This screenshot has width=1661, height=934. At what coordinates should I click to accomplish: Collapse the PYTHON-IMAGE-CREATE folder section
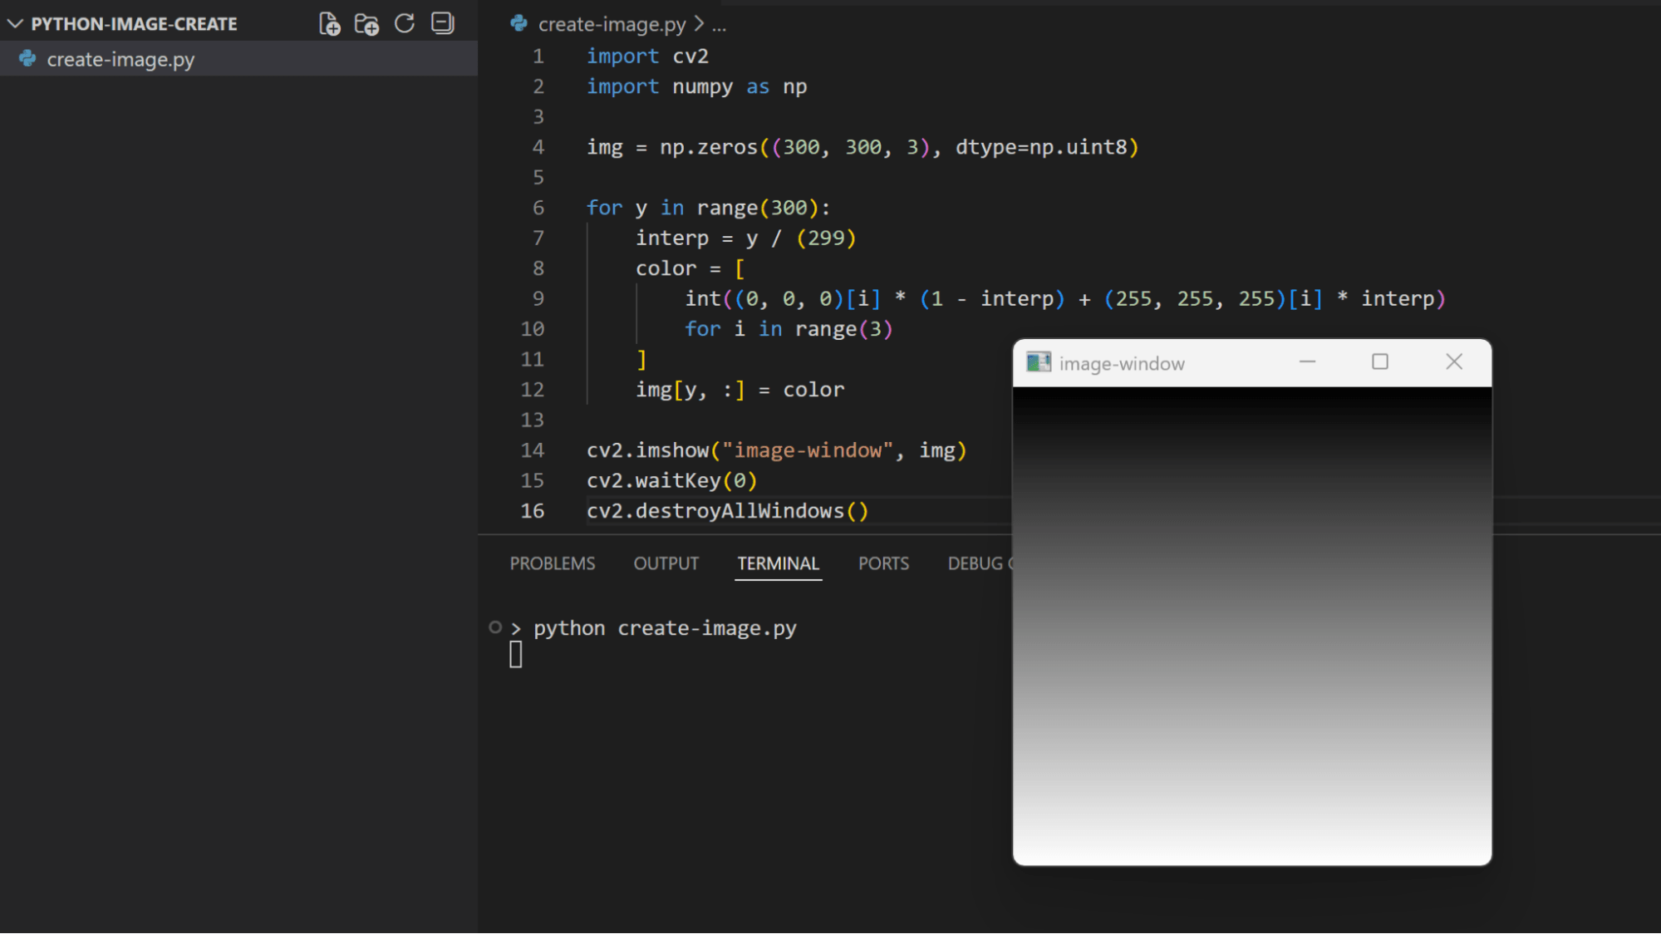[15, 24]
